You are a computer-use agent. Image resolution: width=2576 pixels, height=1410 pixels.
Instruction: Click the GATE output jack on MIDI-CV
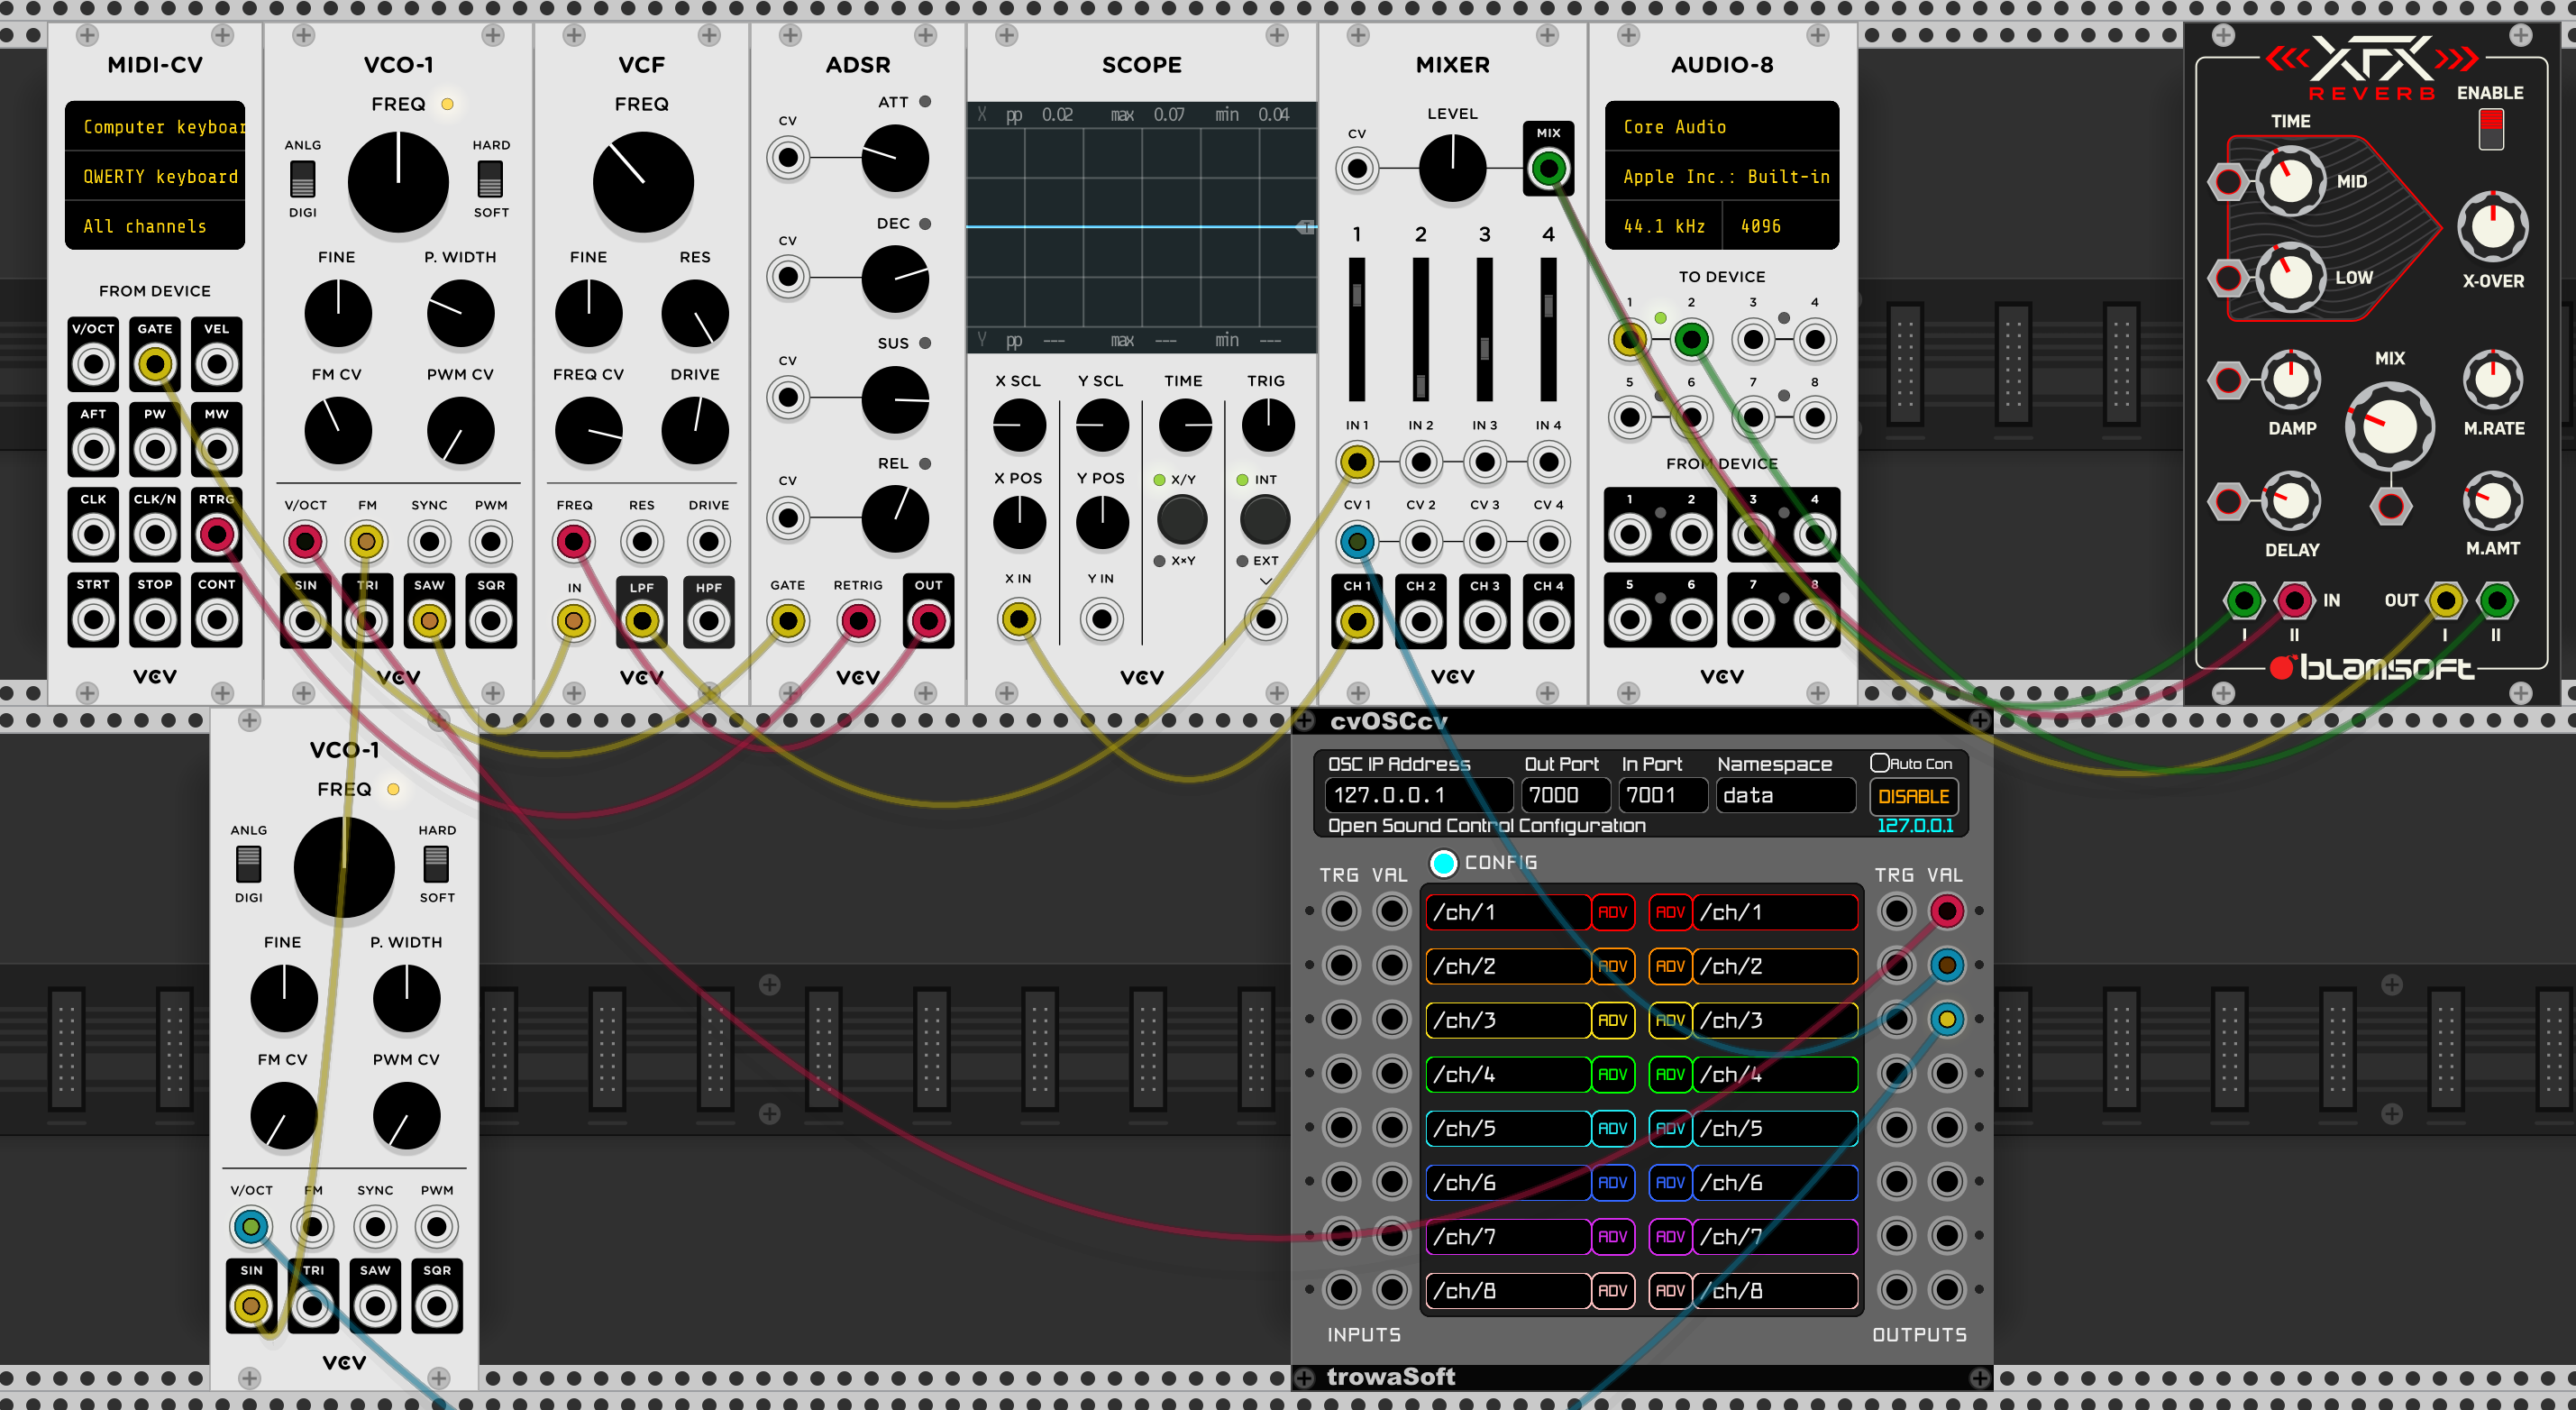tap(155, 364)
